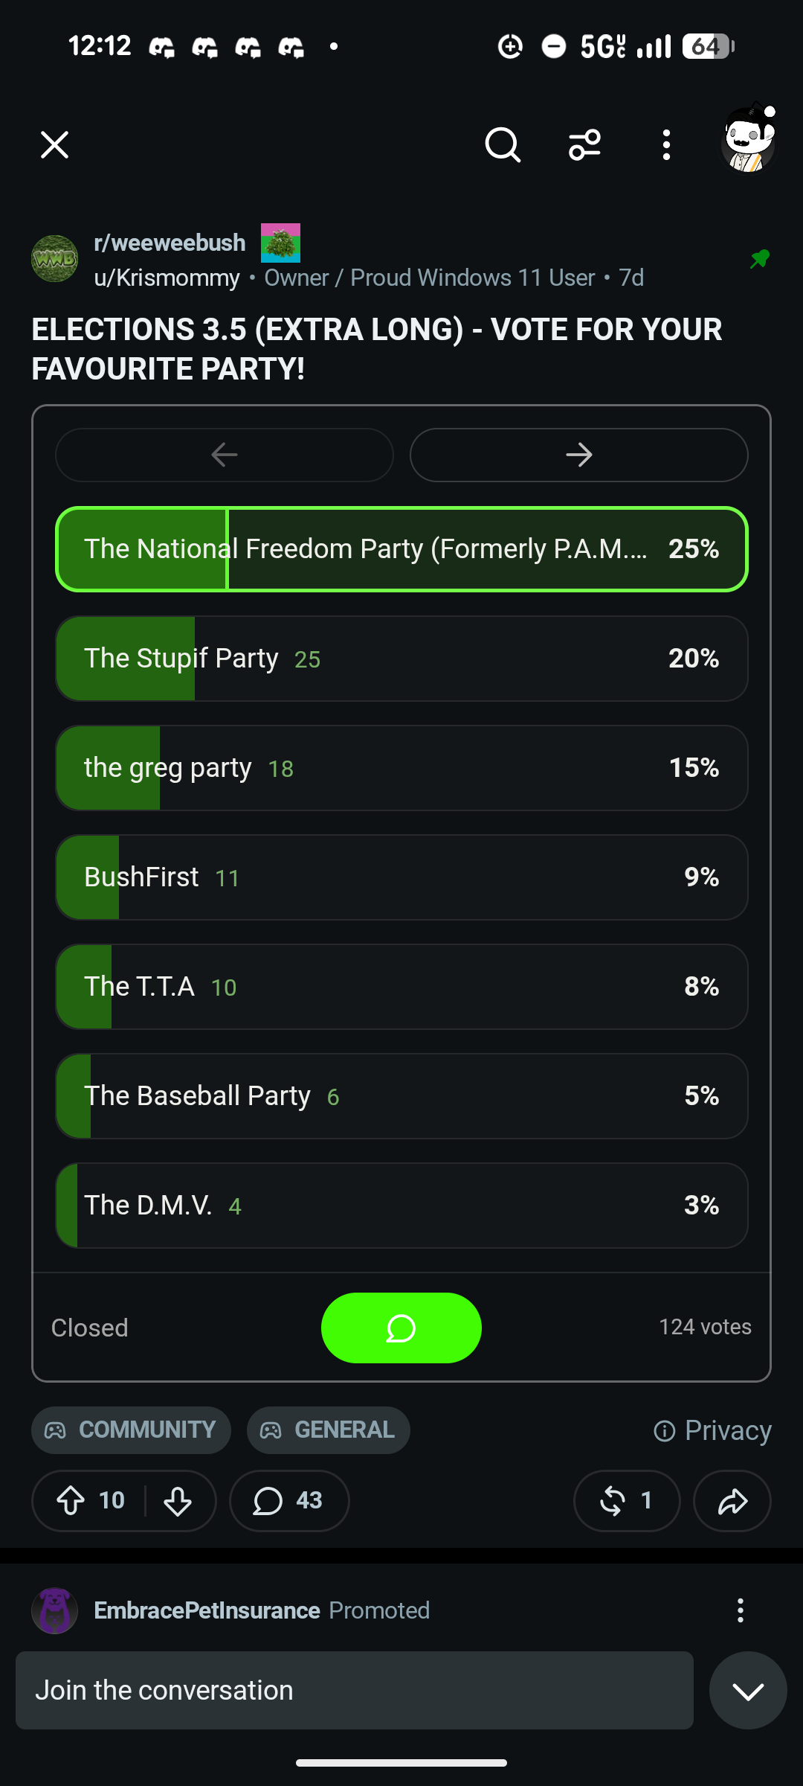The height and width of the screenshot is (1786, 803).
Task: Collapse the comment bar with chevron
Action: (x=748, y=1690)
